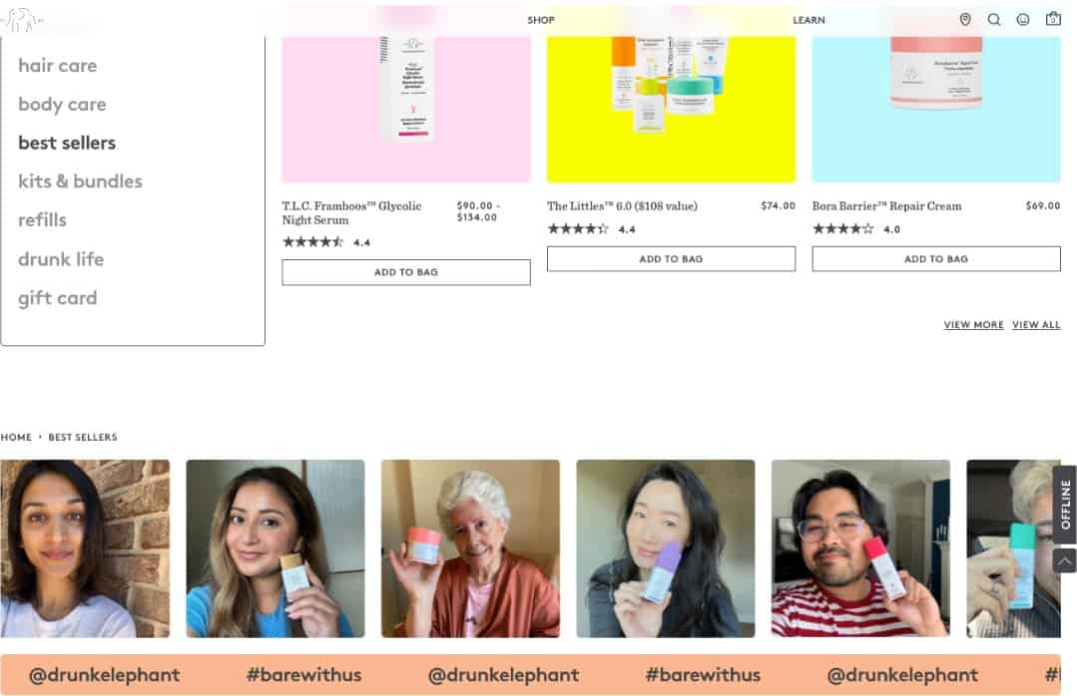Open the LEARN menu
Image resolution: width=1077 pixels, height=696 pixels.
tap(808, 20)
